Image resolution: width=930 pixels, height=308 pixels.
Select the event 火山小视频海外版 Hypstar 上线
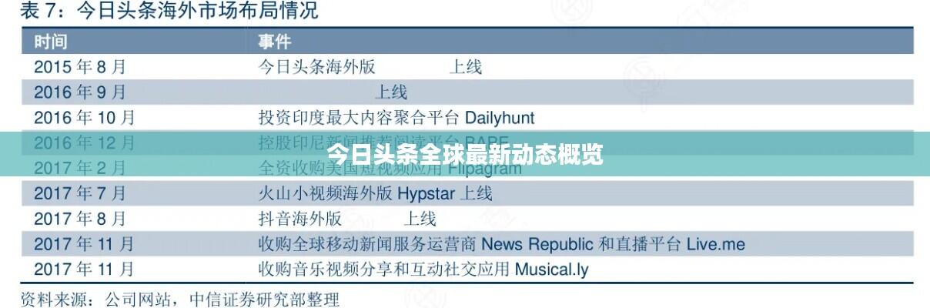tap(375, 192)
